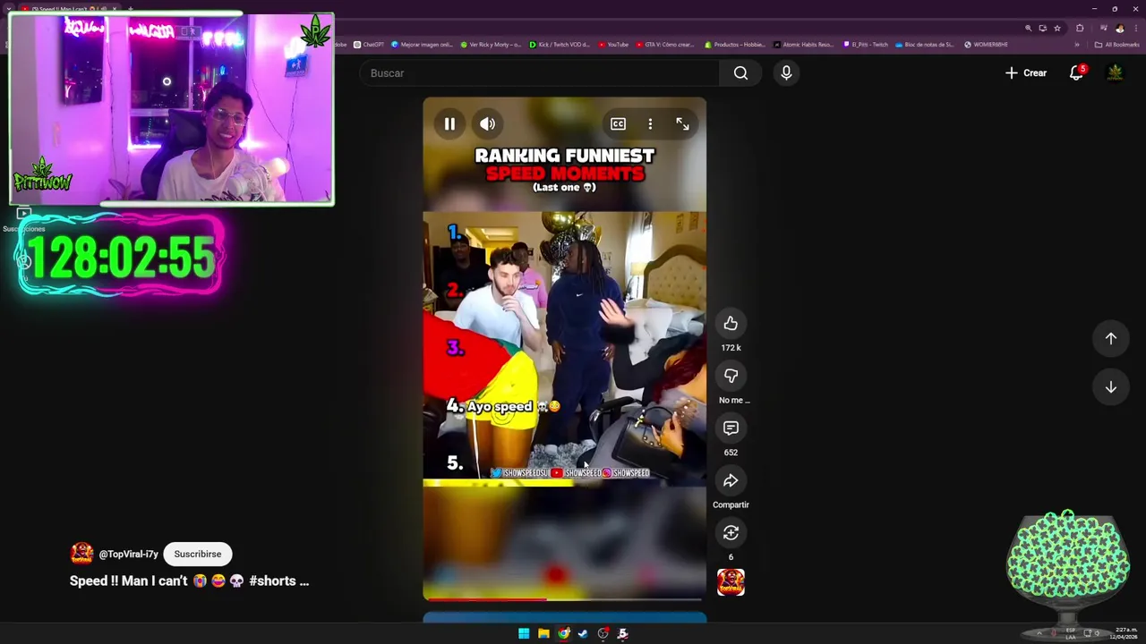Open the 'Bloc de notas de Si...' bookmark
1146x644 pixels.
click(925, 45)
